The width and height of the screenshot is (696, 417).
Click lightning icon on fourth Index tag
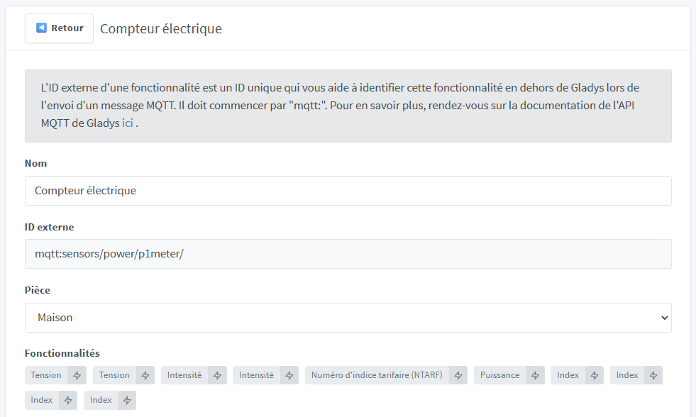(127, 401)
